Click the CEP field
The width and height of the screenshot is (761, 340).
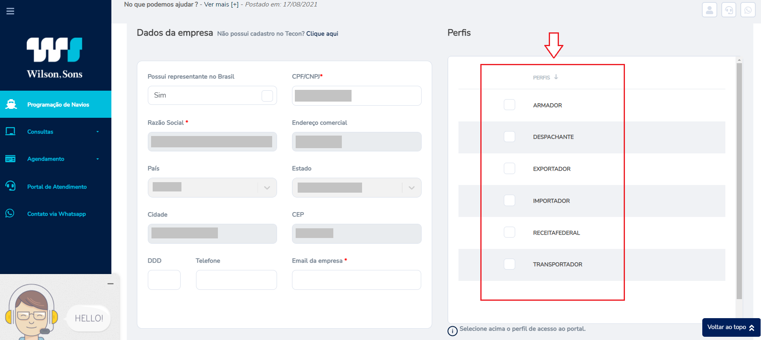pyautogui.click(x=356, y=234)
